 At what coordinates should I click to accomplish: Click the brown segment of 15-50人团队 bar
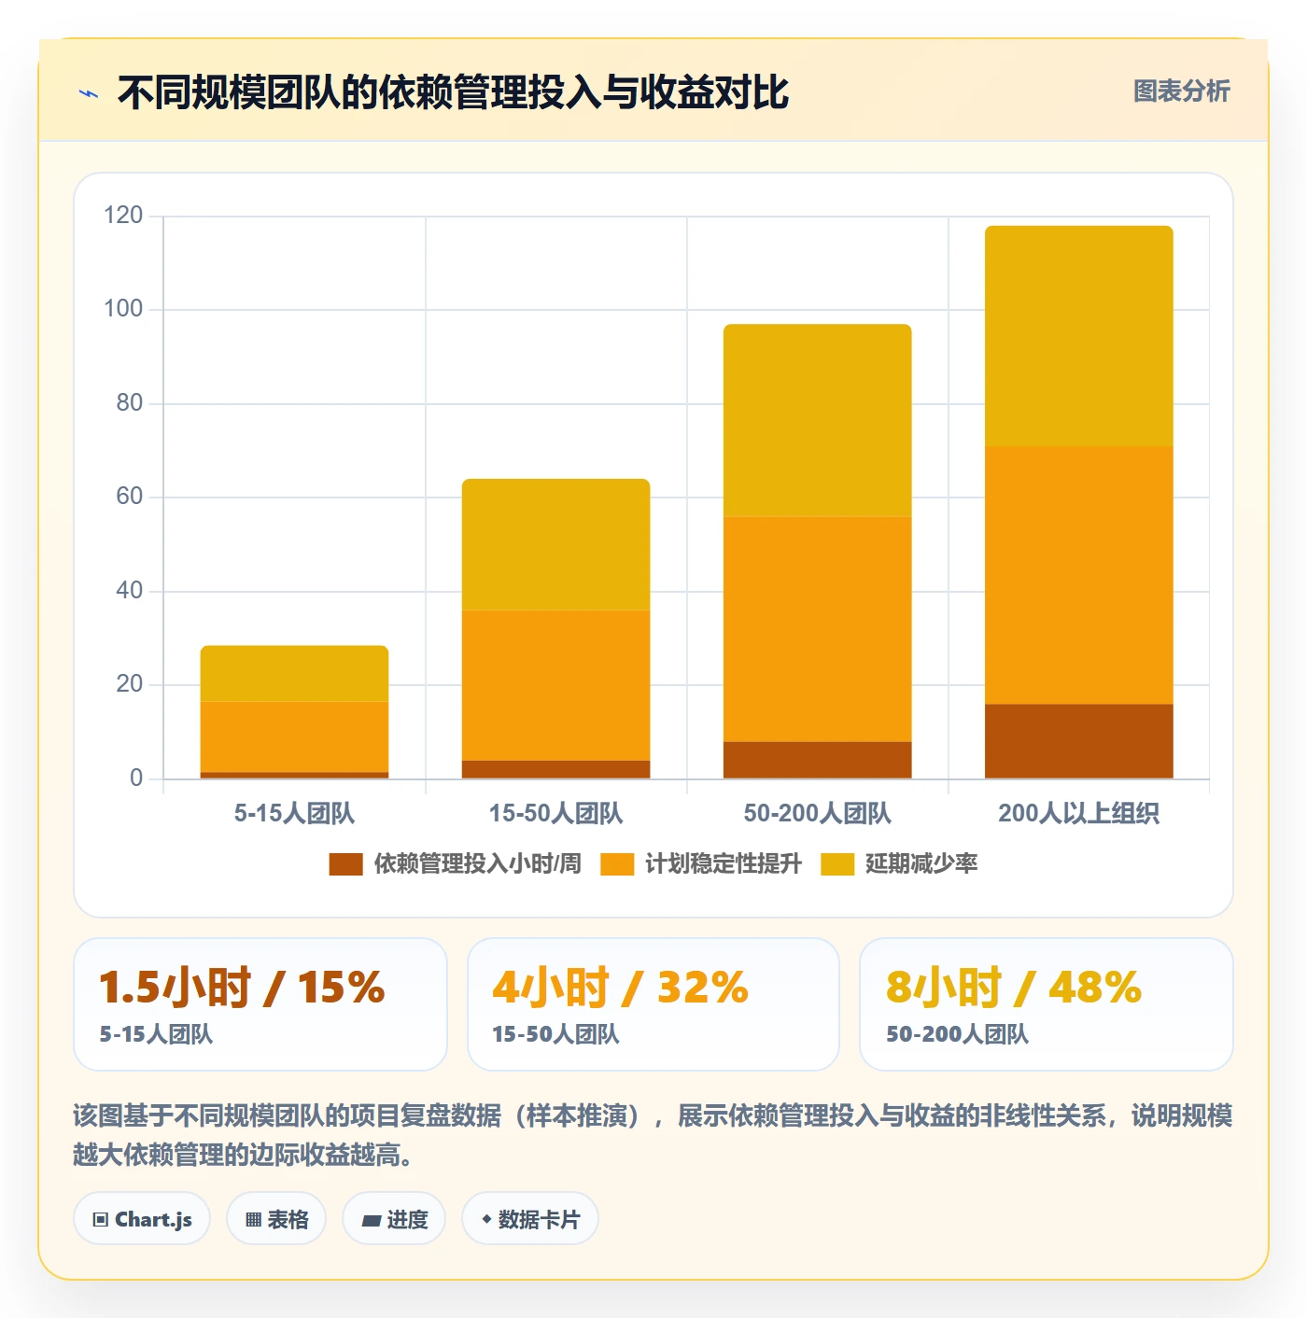(x=555, y=769)
